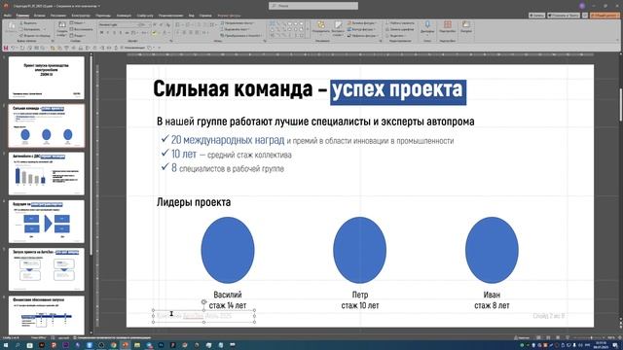Toggle text shadow formatting
Viewport: 623px width, 350px height.
121,32
